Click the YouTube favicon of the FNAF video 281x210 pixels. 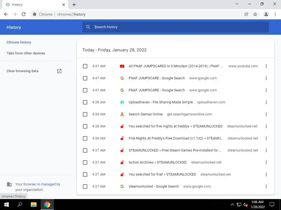122,66
